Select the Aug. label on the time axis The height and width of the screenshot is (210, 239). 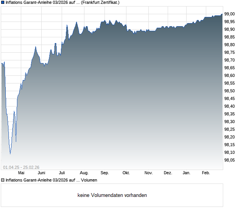coord(84,173)
